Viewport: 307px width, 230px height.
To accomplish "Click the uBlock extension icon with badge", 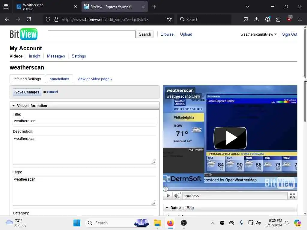I will point(289,19).
